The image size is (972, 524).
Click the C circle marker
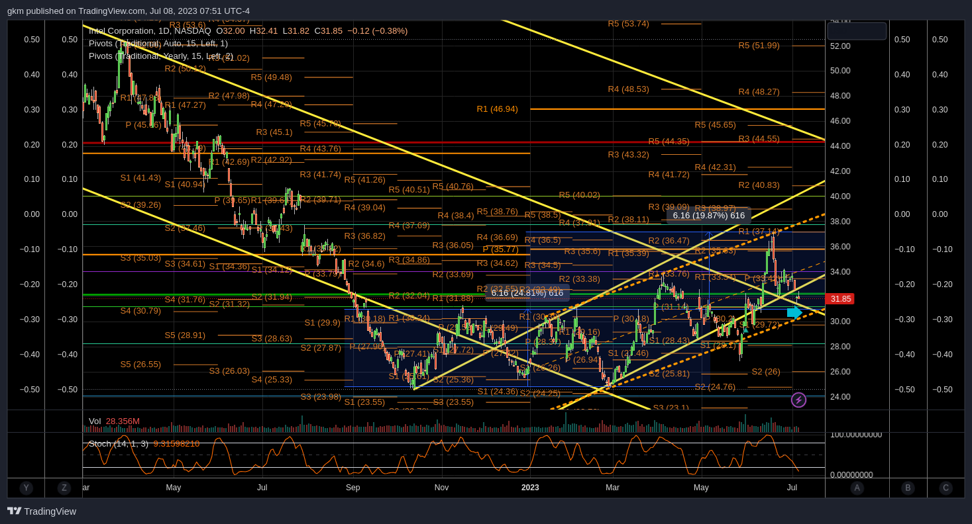[945, 488]
